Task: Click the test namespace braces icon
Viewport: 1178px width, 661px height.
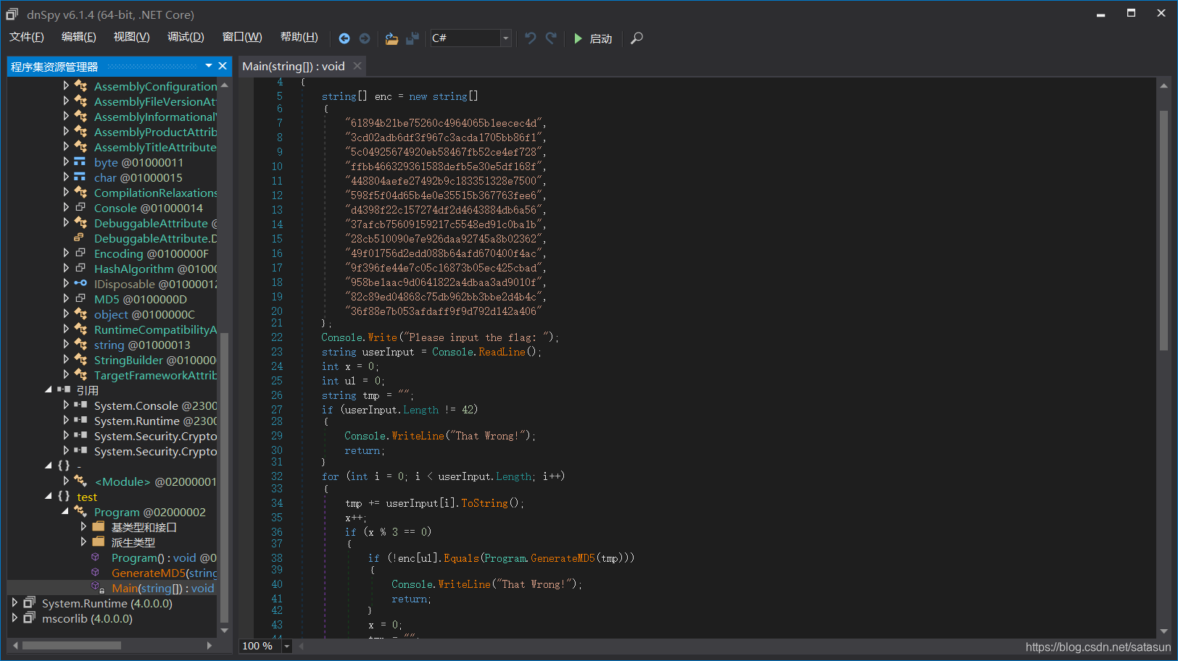Action: click(64, 497)
